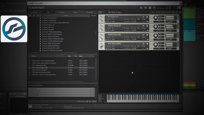Toggle Mute button on DX7 Vibes [ATK]
The image size is (204, 115).
[151, 48]
